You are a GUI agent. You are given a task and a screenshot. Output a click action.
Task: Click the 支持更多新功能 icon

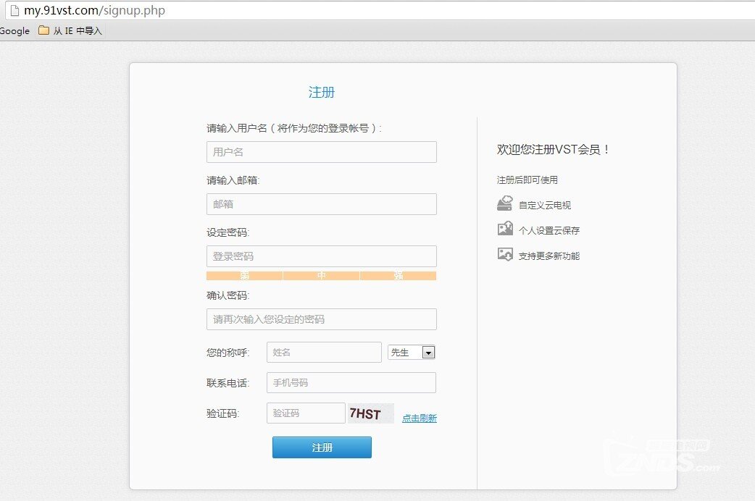coord(505,254)
